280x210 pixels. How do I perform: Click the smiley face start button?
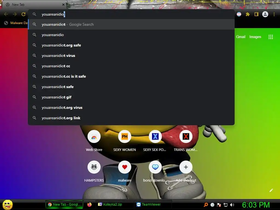(8, 205)
